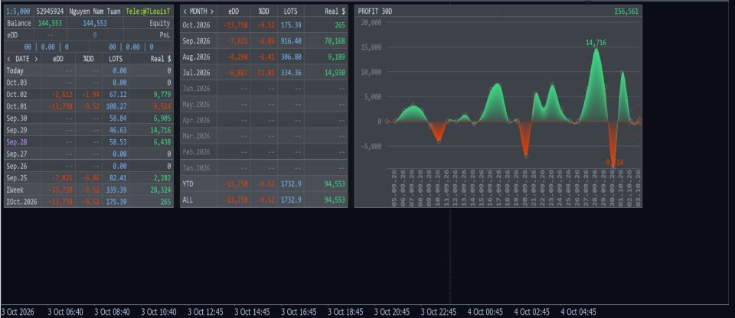
Task: Select the Oct.2026 row in monthly table
Action: pyautogui.click(x=264, y=25)
